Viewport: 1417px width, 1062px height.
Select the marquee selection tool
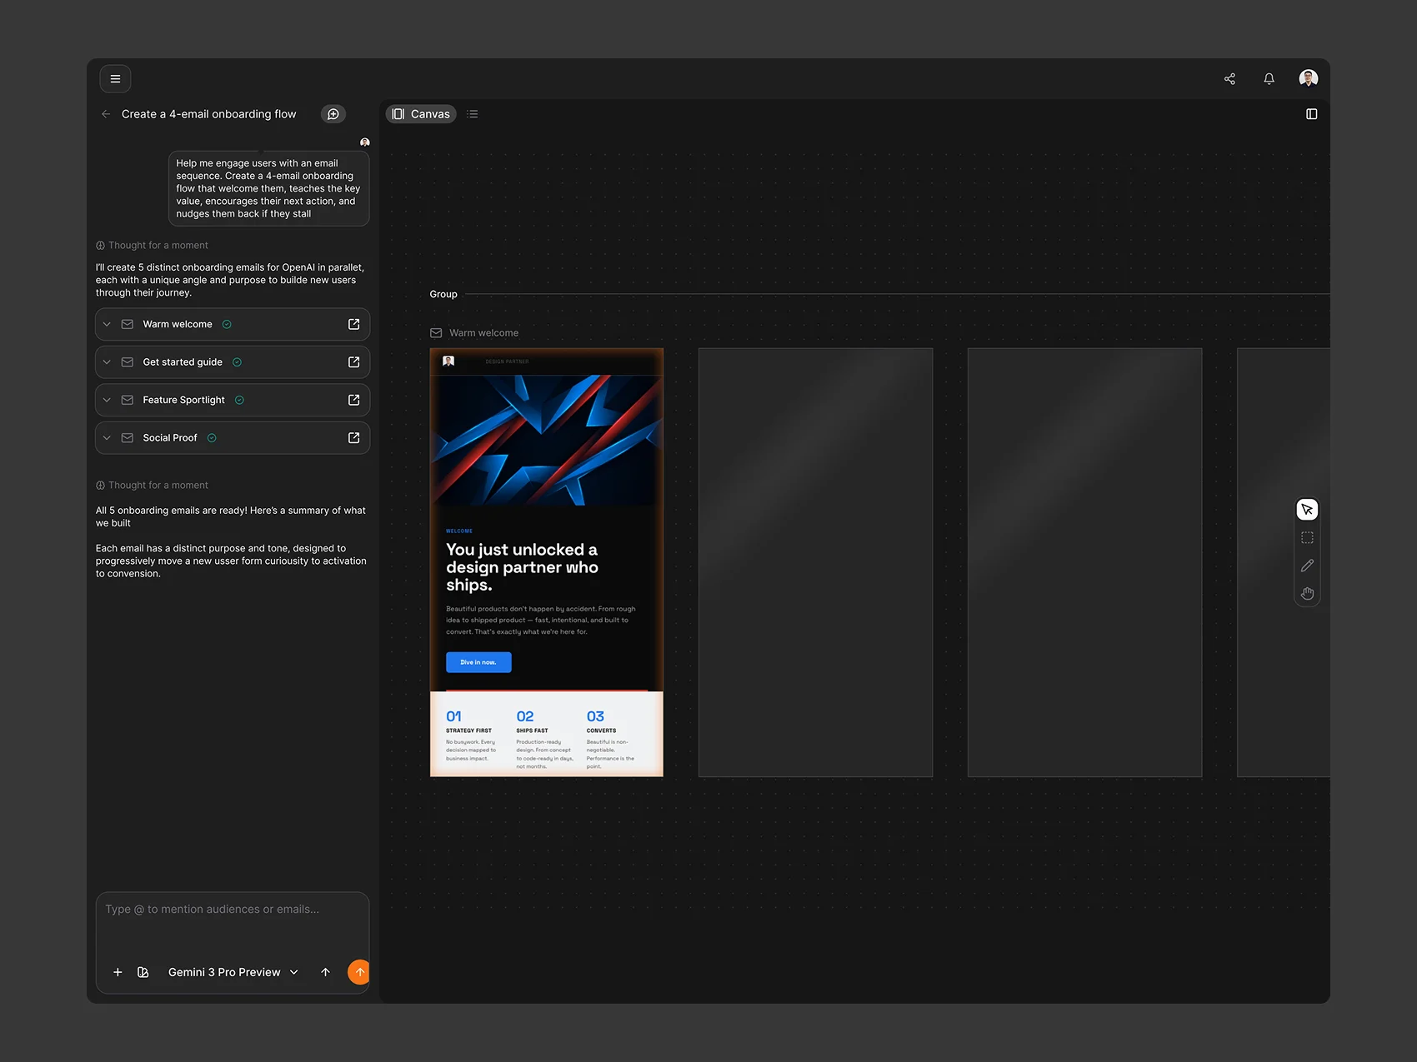[1307, 538]
